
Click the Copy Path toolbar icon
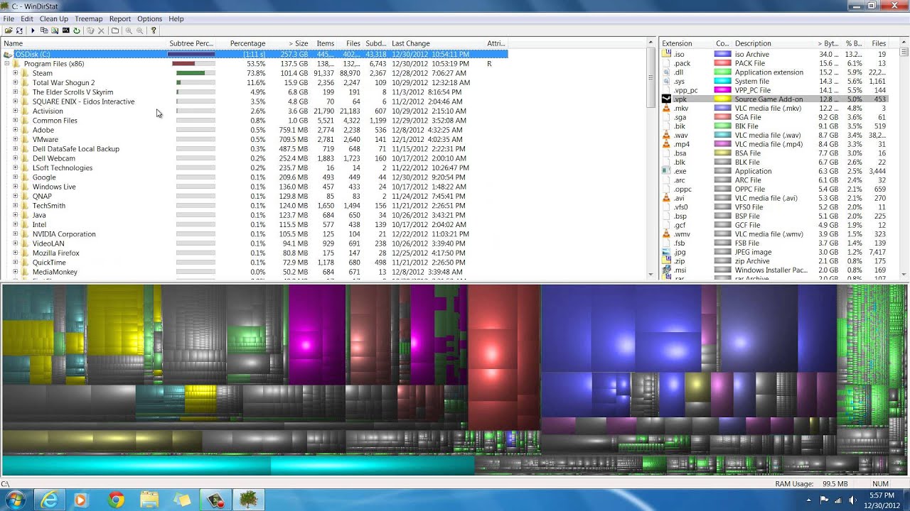44,31
